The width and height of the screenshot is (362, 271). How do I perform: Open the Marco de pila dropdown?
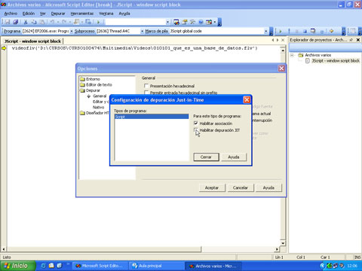pyautogui.click(x=265, y=31)
